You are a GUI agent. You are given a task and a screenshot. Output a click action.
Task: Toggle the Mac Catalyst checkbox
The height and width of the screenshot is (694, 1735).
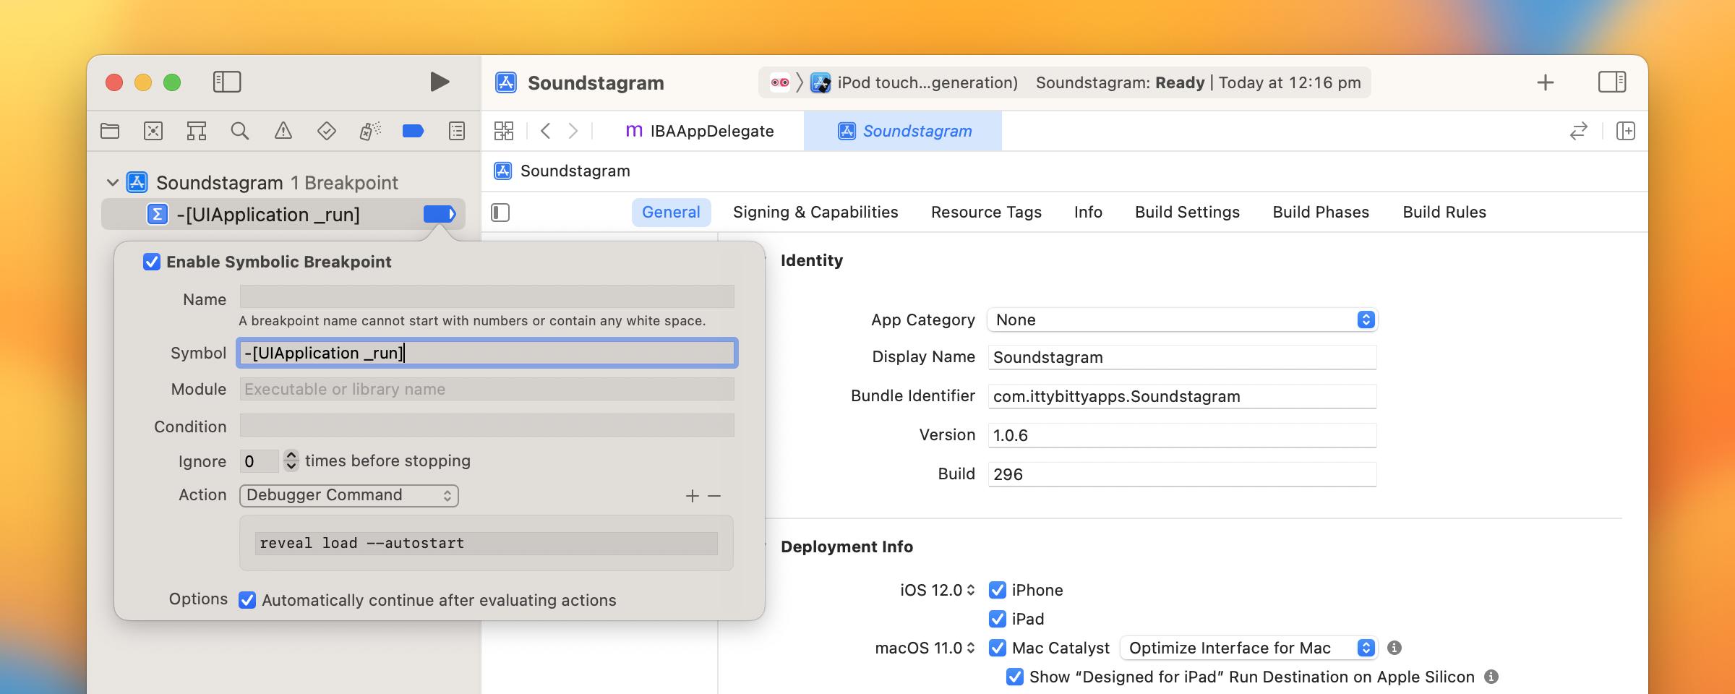(998, 648)
